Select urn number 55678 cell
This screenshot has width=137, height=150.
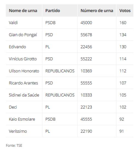pos(86,35)
